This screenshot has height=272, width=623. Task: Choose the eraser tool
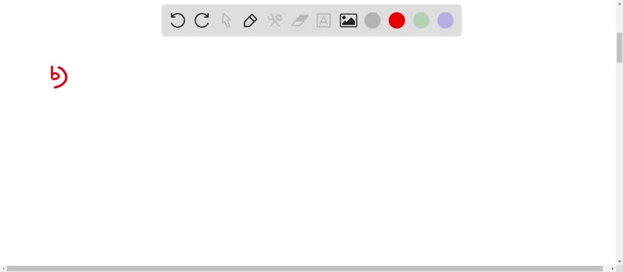299,21
